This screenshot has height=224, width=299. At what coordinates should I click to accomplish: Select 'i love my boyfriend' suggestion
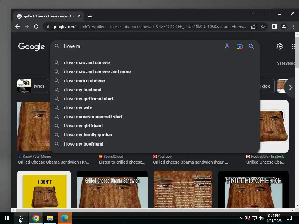click(x=155, y=144)
